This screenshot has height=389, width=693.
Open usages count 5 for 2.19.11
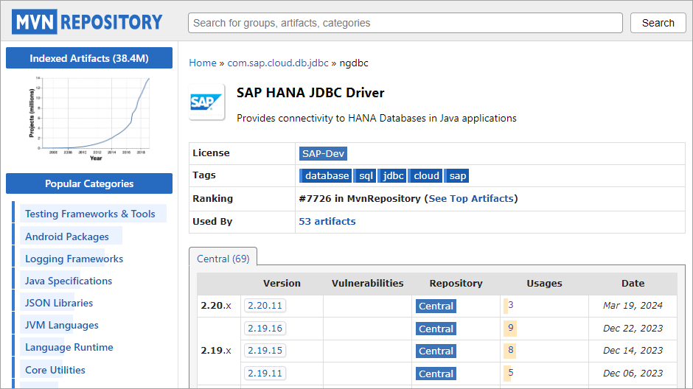click(x=510, y=373)
